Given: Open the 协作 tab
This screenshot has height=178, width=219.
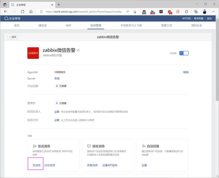Looking at the screenshot, I should 68,25.
